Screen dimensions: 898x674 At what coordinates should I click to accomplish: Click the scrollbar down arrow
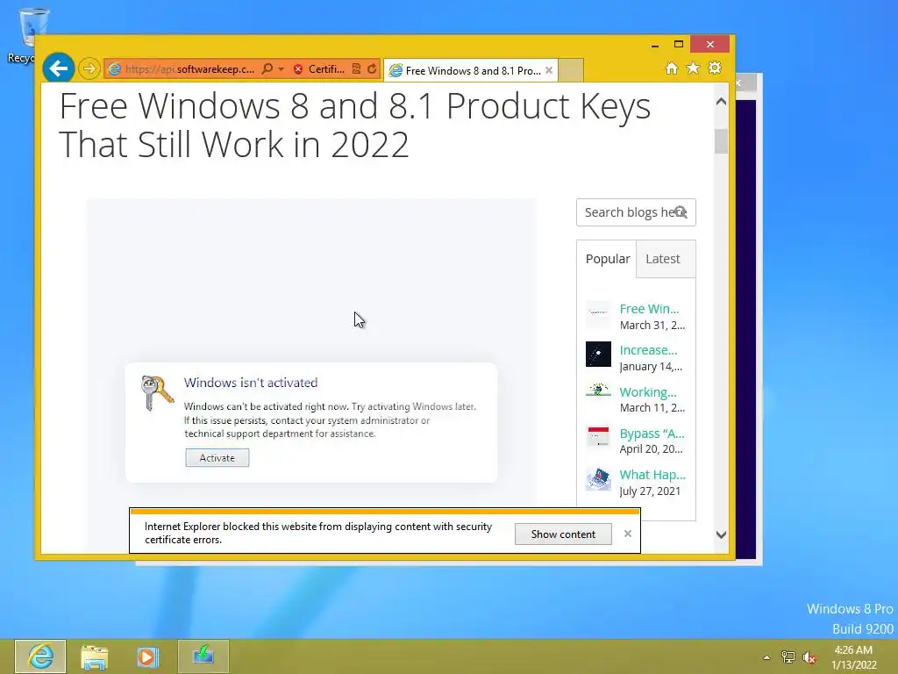point(721,534)
